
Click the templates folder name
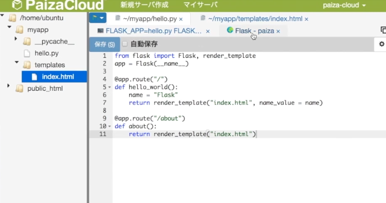click(50, 65)
